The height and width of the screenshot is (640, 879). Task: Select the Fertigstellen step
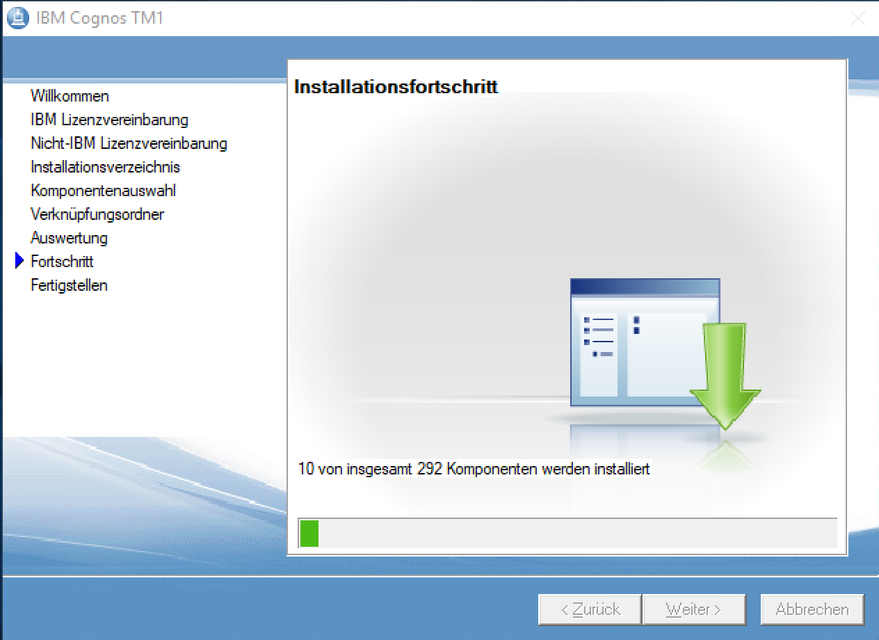[69, 285]
